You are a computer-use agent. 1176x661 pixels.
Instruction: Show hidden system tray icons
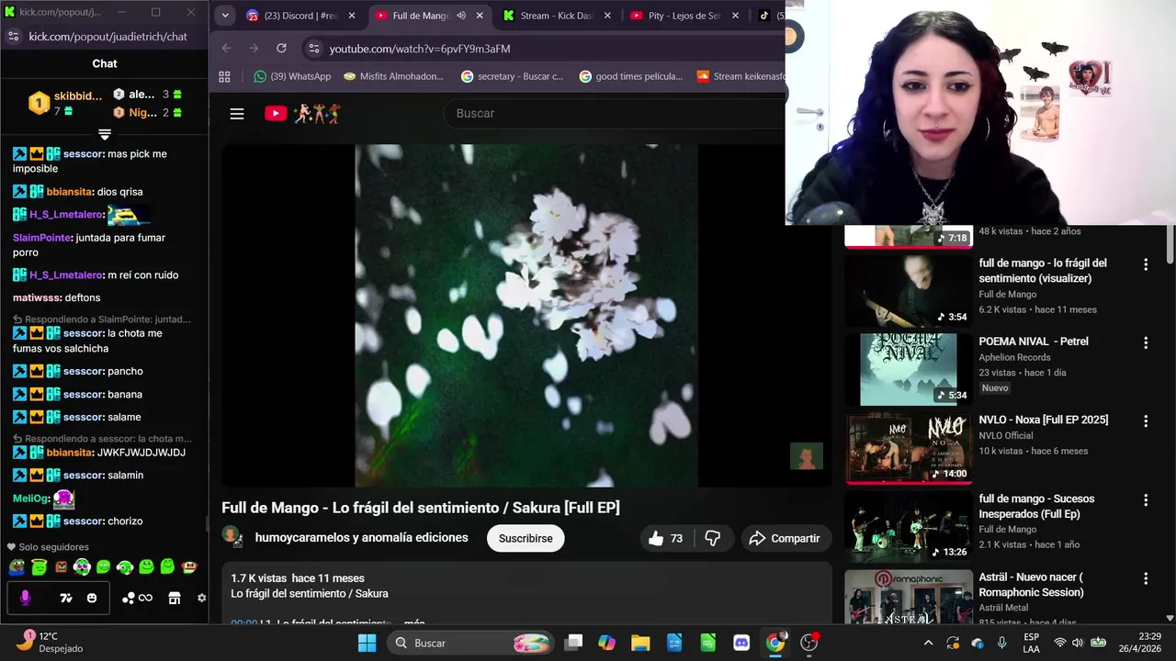pos(928,643)
